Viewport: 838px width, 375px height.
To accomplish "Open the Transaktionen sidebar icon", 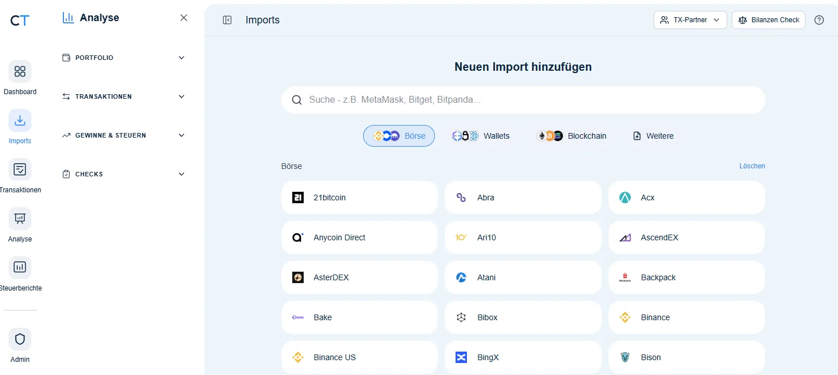I will [x=20, y=170].
